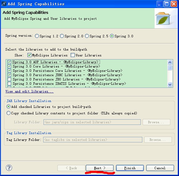Choose Spring 2.5 as the version
Image resolution: width=179 pixels, height=176 pixels.
(87, 36)
